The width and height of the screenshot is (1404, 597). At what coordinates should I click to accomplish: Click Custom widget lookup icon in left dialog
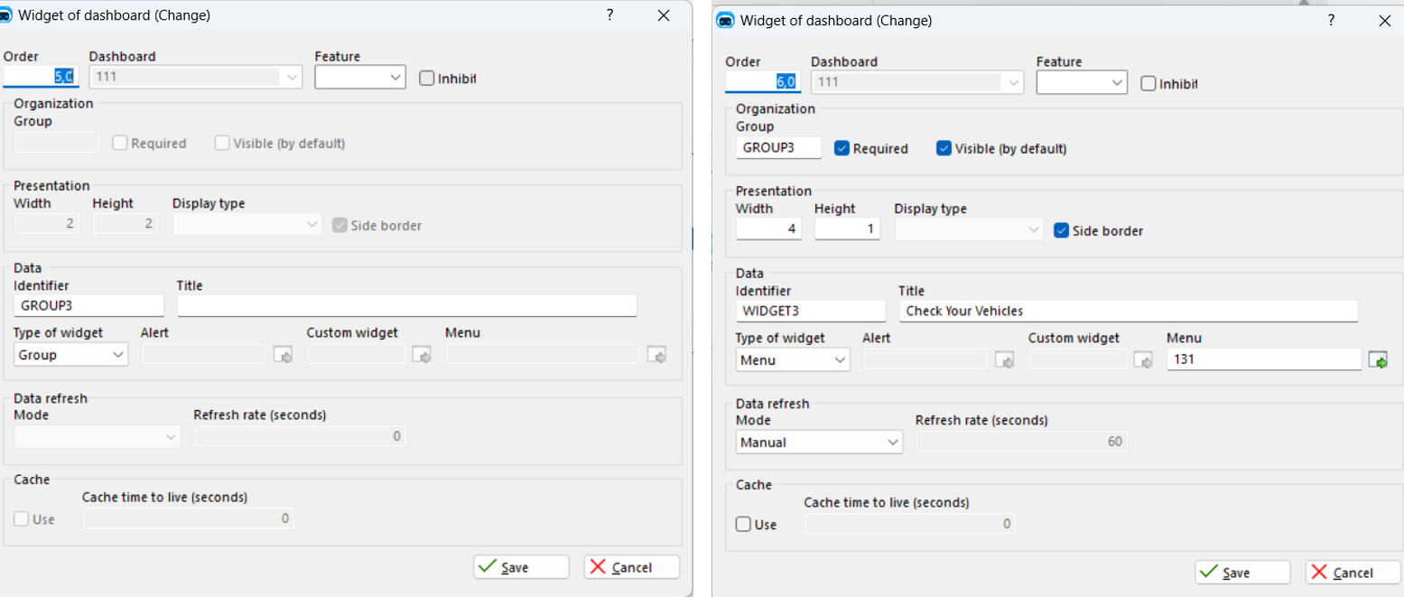pos(422,355)
